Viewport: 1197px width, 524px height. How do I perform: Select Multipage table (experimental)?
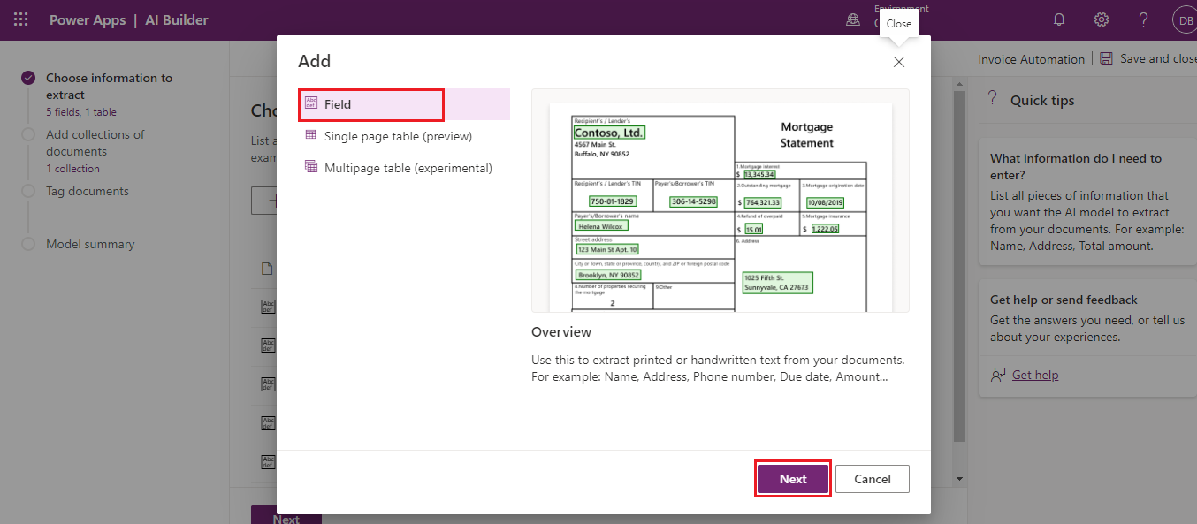[404, 168]
